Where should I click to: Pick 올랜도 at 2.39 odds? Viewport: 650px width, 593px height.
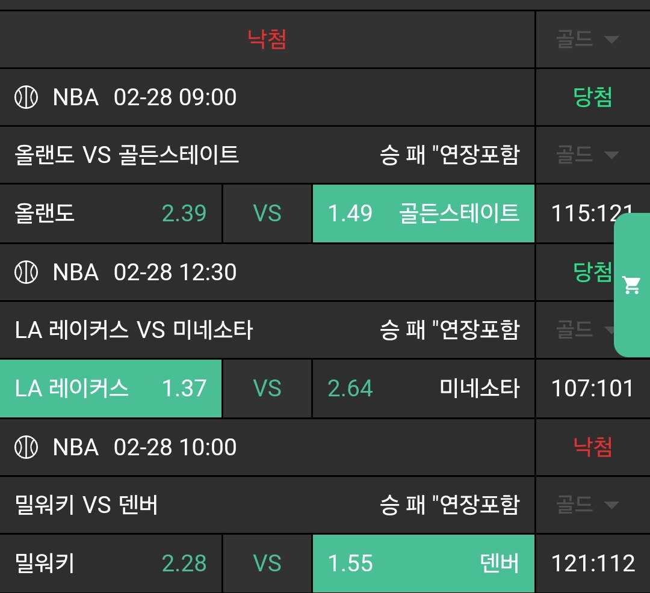coord(111,214)
